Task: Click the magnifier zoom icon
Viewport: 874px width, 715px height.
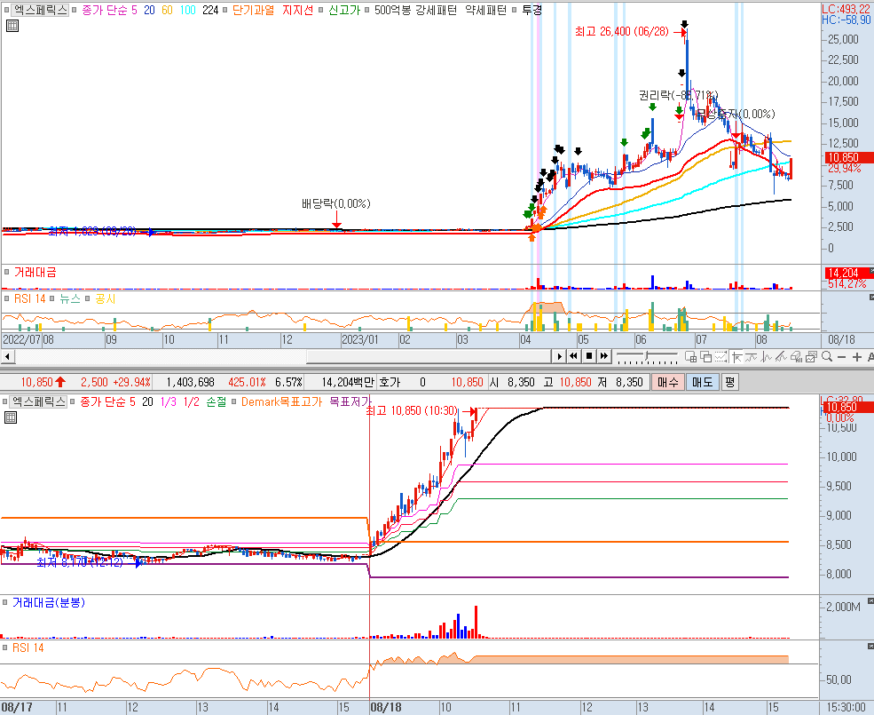Action: (x=827, y=357)
